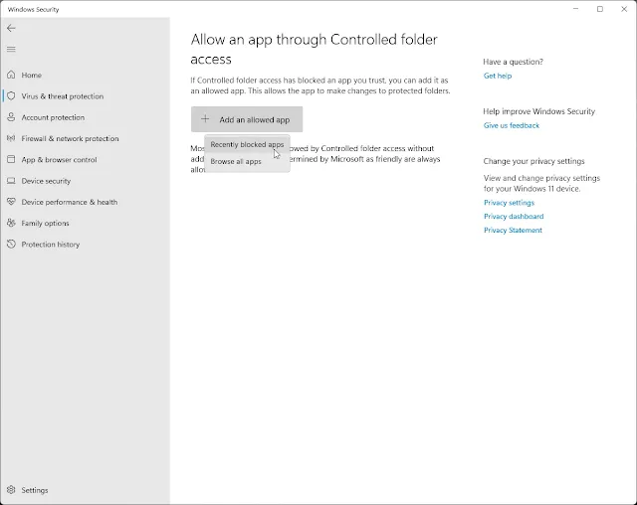Click the Protection history clock icon
This screenshot has height=505, width=637.
[11, 244]
